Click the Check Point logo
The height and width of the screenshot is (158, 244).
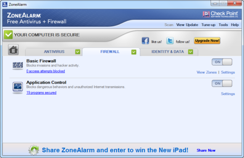click(220, 14)
